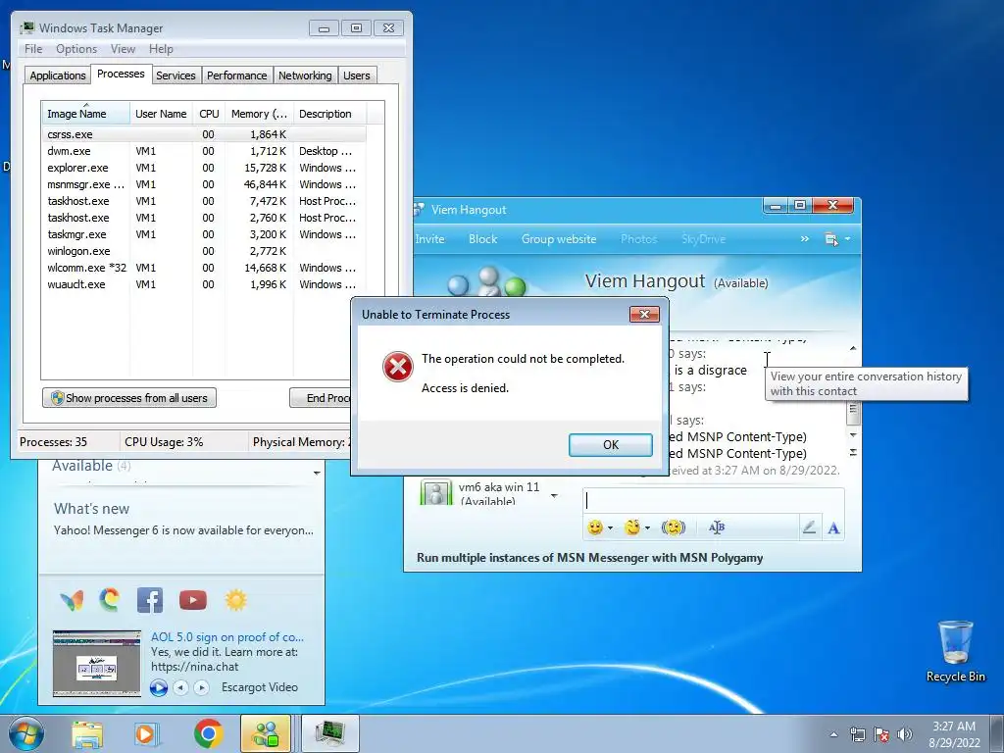Switch to the Performance tab
1004x753 pixels.
point(237,75)
